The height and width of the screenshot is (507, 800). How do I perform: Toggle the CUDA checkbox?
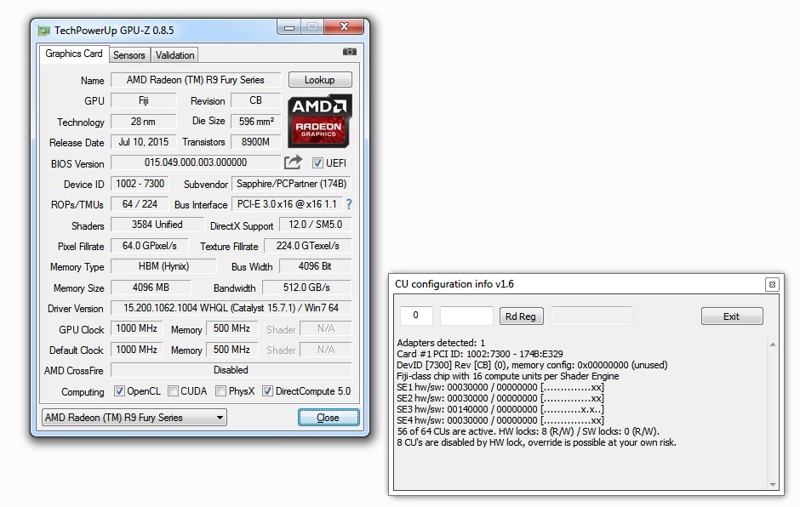pyautogui.click(x=173, y=391)
